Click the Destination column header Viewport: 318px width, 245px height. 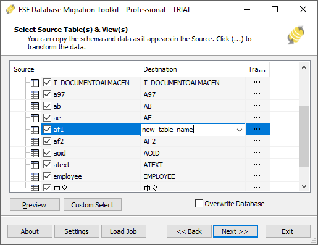[193, 69]
